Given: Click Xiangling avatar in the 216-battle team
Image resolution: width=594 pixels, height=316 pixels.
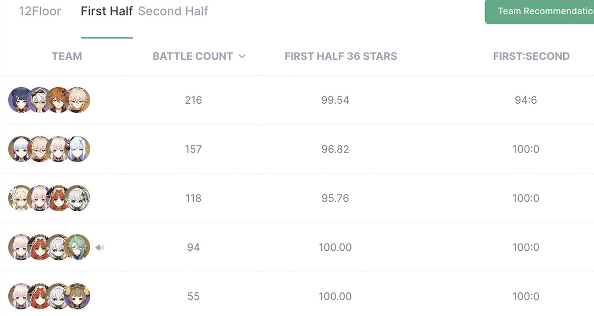Looking at the screenshot, I should tap(20, 100).
